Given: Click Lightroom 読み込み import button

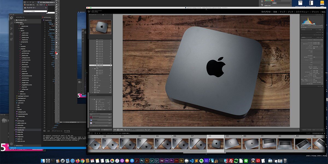Looking at the screenshot, I should 95,130.
